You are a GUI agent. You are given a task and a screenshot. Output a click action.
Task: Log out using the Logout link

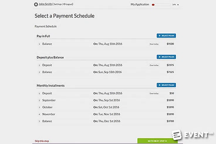(68, 4)
